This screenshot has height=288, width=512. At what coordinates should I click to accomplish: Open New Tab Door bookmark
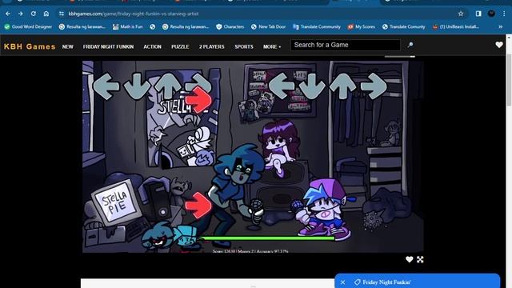[x=269, y=26]
